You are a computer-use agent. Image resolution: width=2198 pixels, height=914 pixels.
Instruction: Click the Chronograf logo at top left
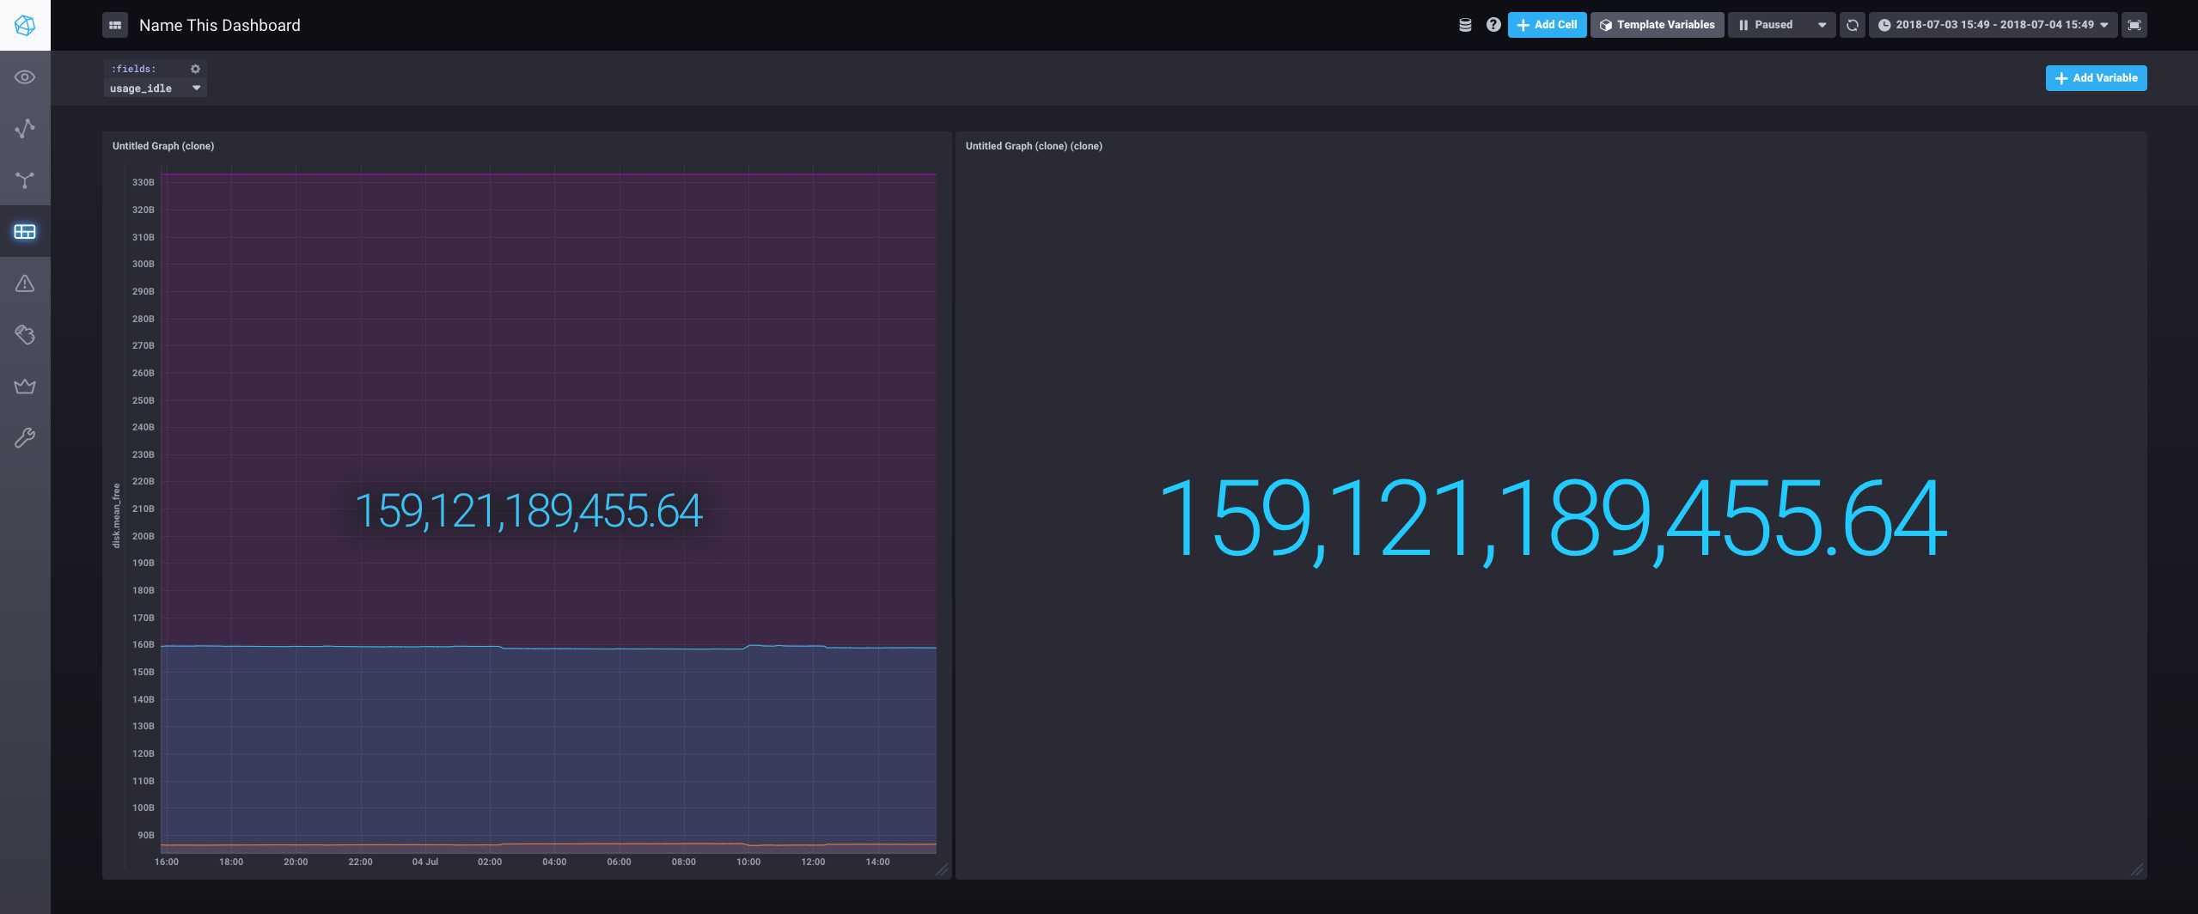(x=24, y=24)
